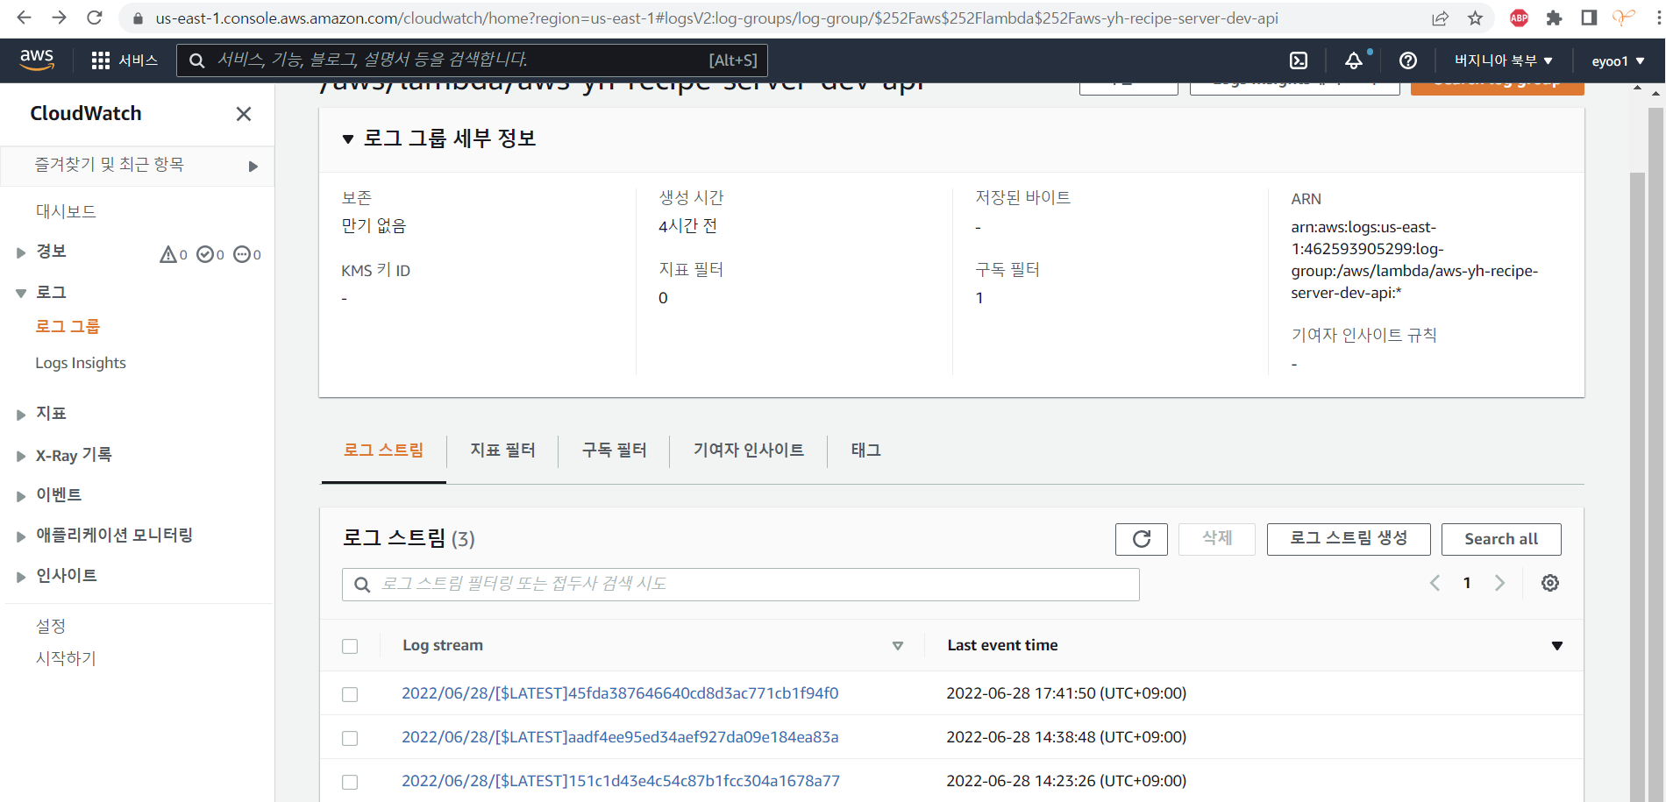Screen dimensions: 1666x802
Task: Open 설정 in the sidebar
Action: tap(51, 626)
